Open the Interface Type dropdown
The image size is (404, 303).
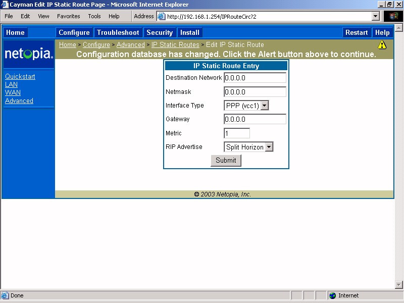tap(265, 106)
